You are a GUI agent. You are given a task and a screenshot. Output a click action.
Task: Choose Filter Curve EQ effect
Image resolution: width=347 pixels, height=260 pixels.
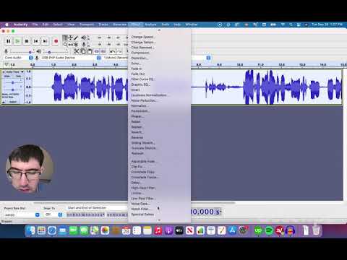[x=159, y=79]
